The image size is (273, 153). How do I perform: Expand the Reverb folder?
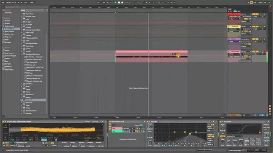(22, 97)
